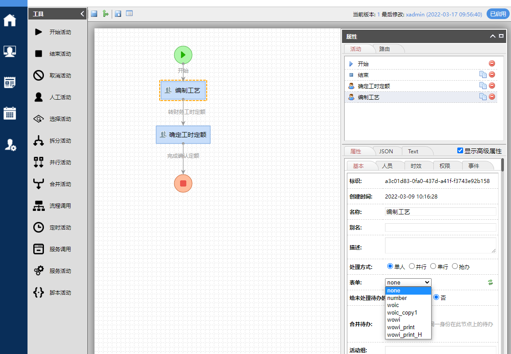This screenshot has width=511, height=354.
Task: Open the user settings icon in sidebar
Action: (x=10, y=144)
